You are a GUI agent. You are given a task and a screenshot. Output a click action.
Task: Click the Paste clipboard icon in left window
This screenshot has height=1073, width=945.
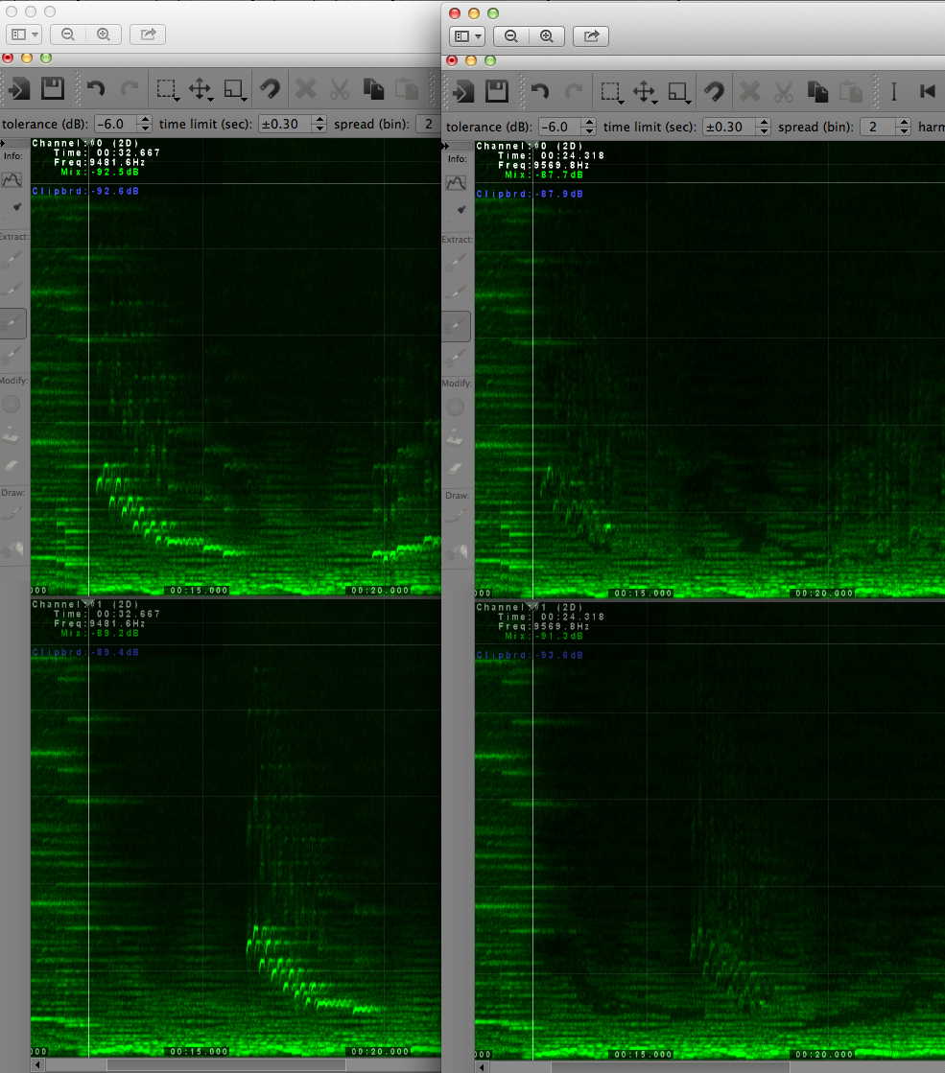pyautogui.click(x=407, y=89)
